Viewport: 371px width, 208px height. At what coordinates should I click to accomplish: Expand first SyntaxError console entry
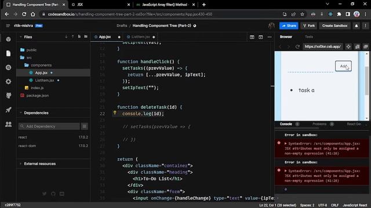tap(286, 143)
